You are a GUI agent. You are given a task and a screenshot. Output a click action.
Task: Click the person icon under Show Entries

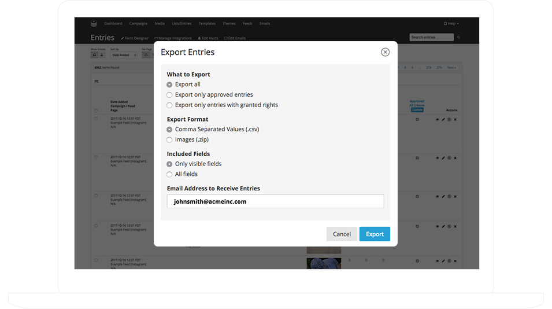(102, 55)
